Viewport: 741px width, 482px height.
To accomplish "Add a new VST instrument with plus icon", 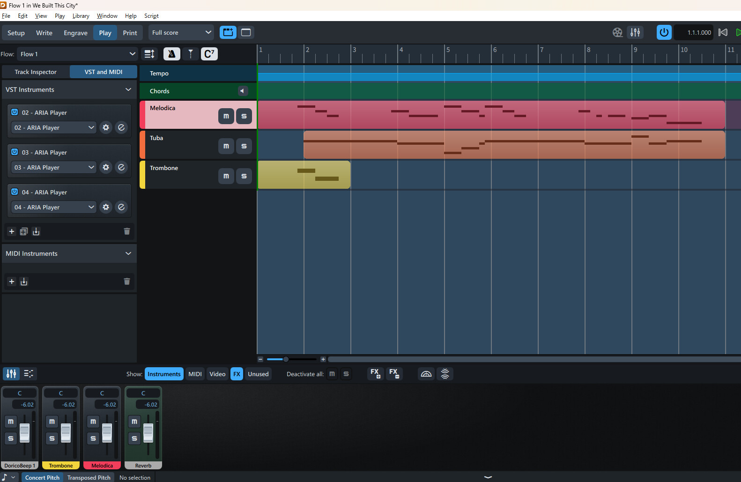I will pyautogui.click(x=12, y=231).
